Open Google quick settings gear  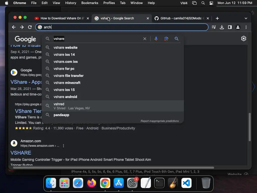(244, 38)
